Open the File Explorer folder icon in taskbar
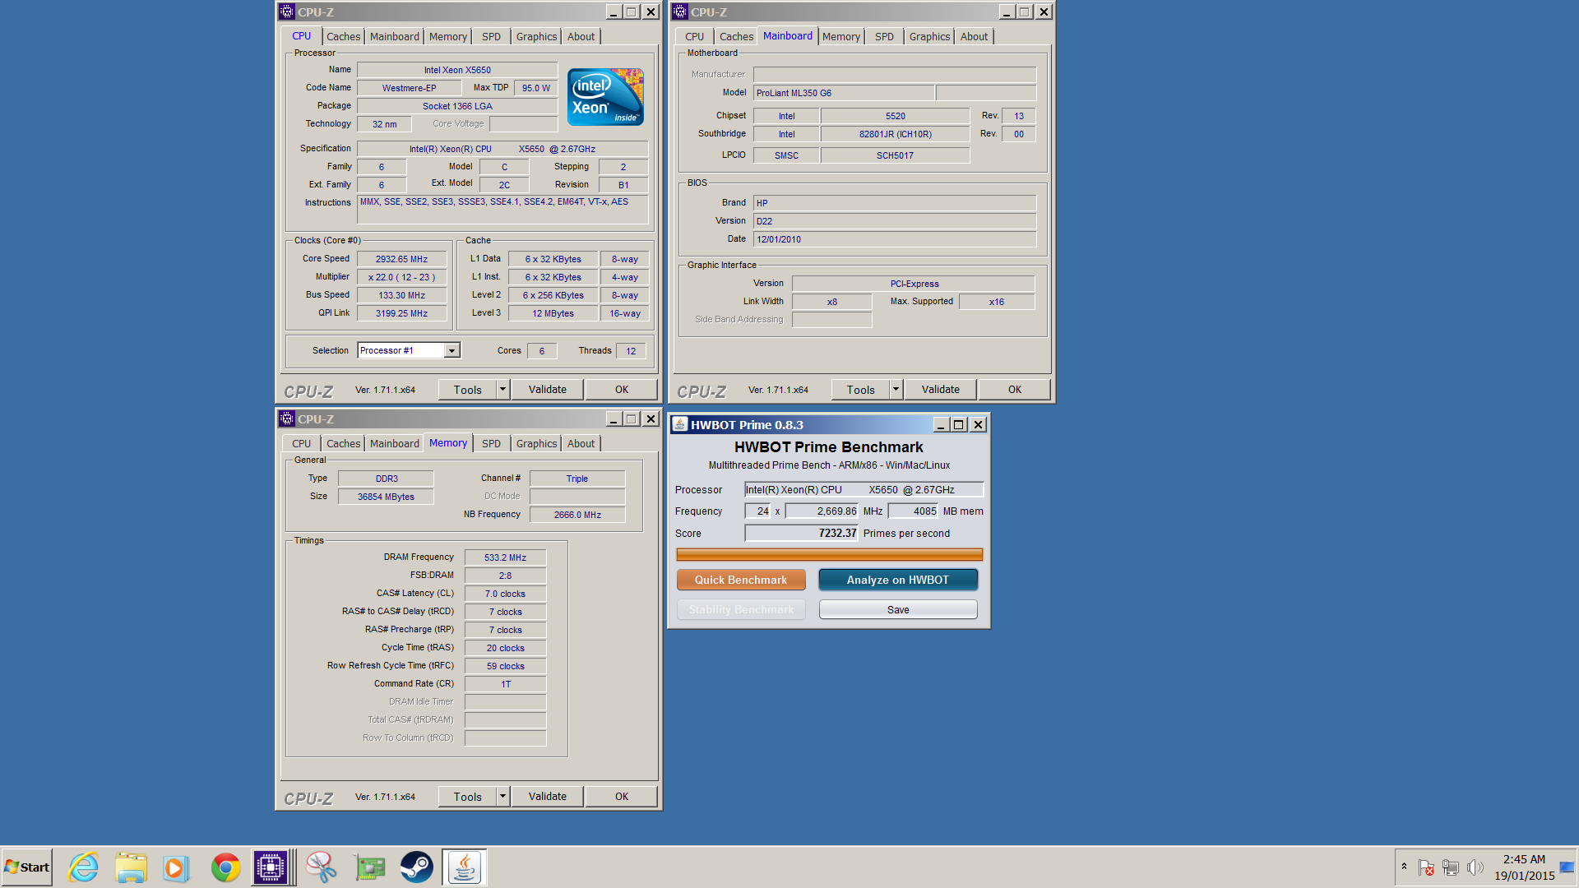 pos(131,867)
